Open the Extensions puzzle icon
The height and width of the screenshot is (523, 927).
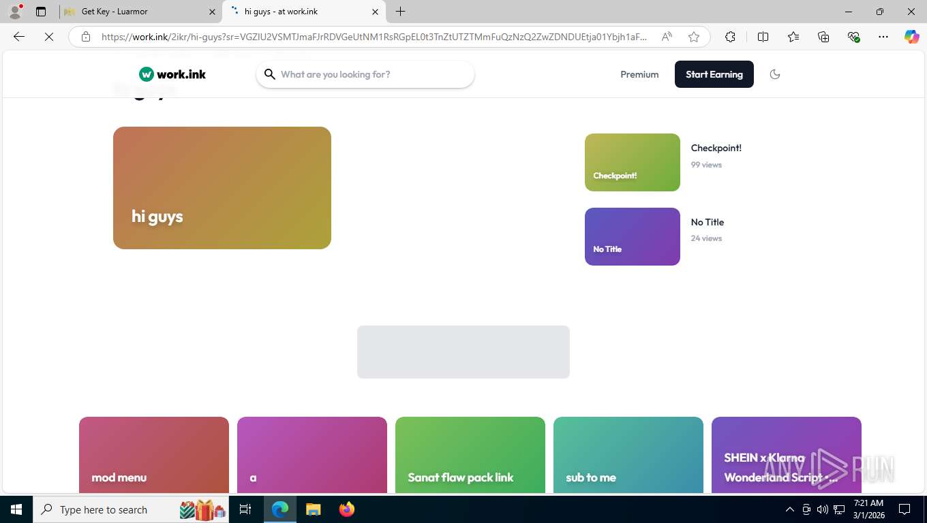click(730, 37)
